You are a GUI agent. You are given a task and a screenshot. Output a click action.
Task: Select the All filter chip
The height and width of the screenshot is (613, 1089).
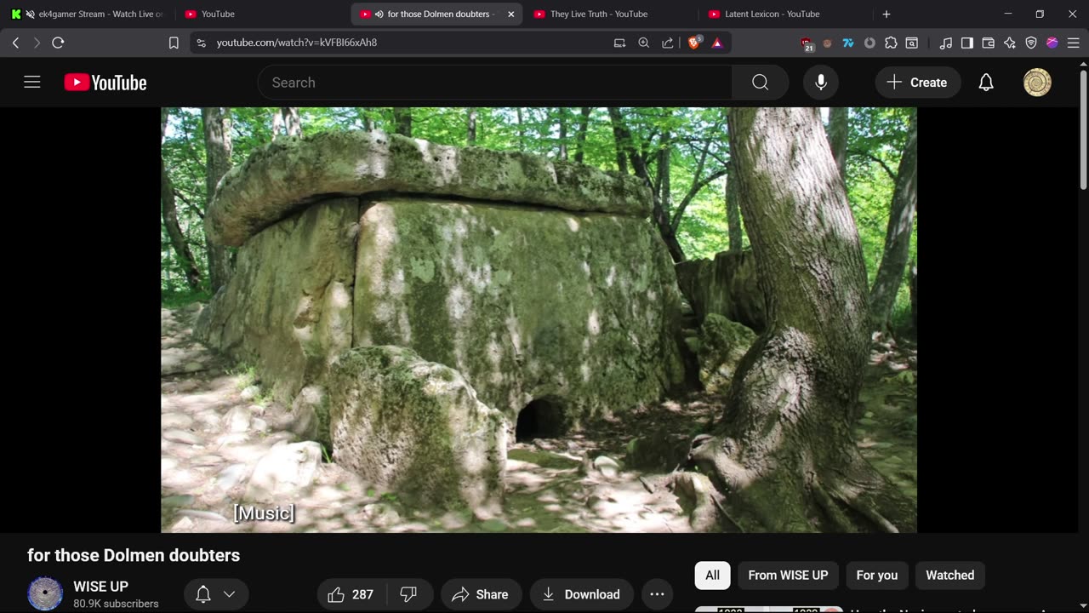713,576
